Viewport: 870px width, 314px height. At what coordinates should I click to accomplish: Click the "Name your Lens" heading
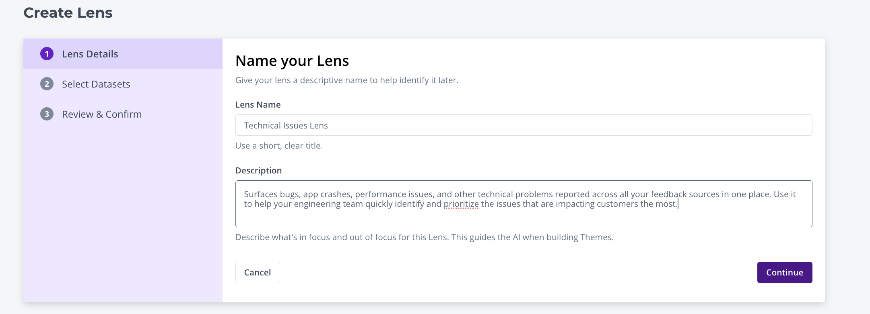point(292,61)
